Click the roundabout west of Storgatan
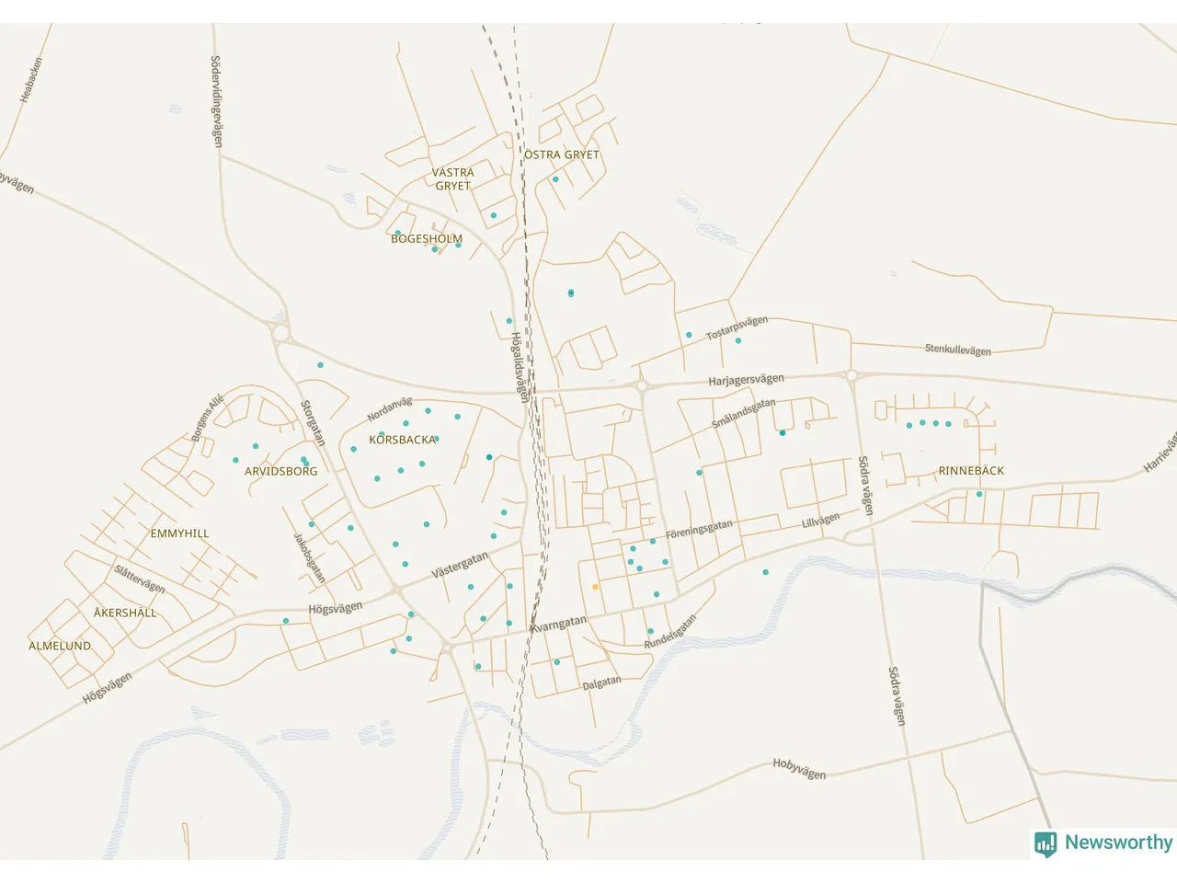 [280, 332]
